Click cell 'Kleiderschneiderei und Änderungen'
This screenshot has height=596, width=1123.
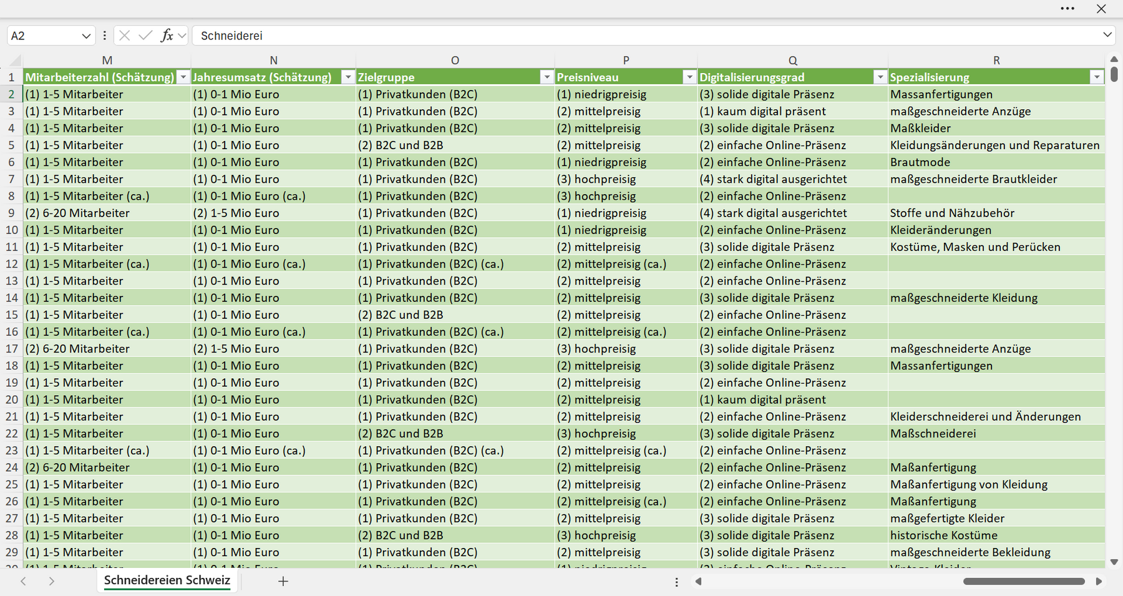pos(996,416)
